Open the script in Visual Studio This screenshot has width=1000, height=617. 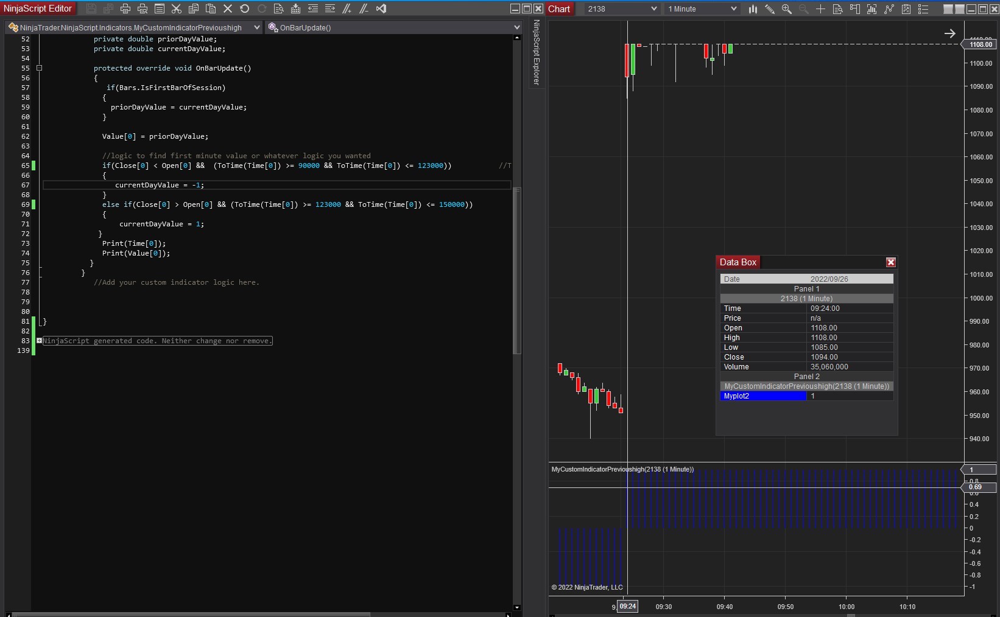click(x=381, y=9)
